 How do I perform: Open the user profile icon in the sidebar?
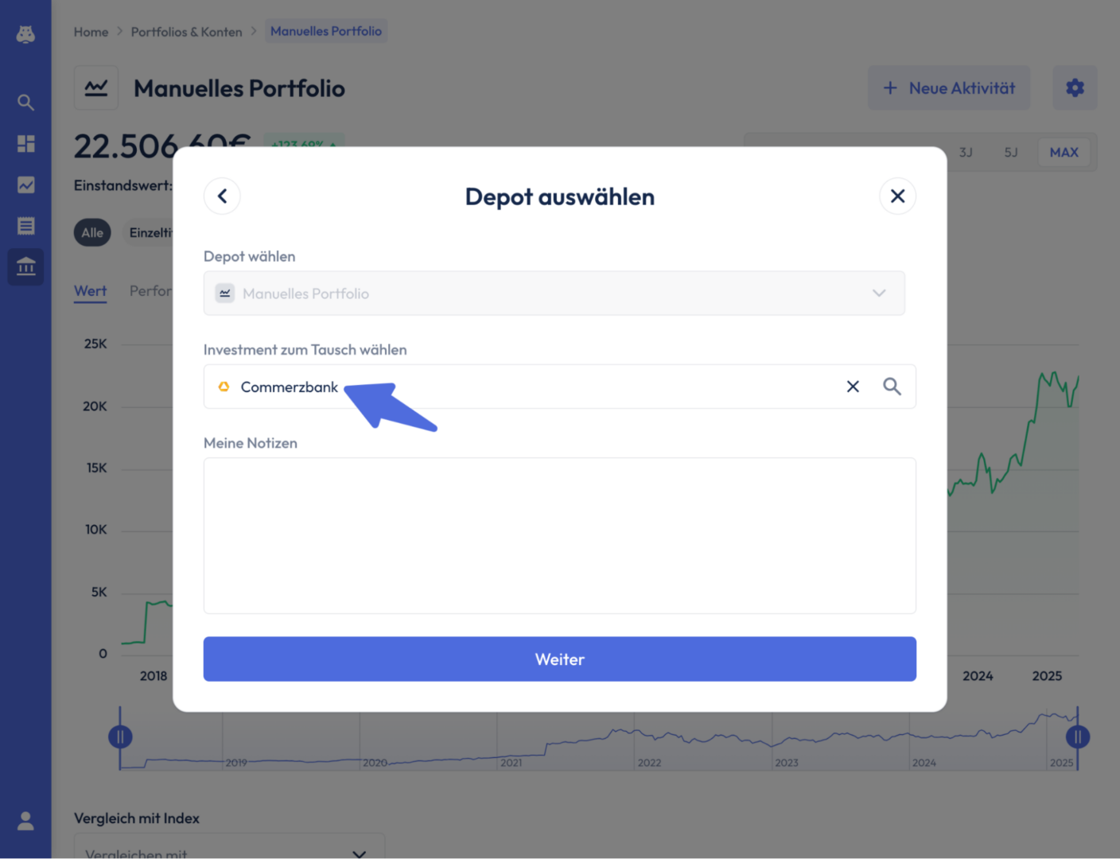(25, 821)
